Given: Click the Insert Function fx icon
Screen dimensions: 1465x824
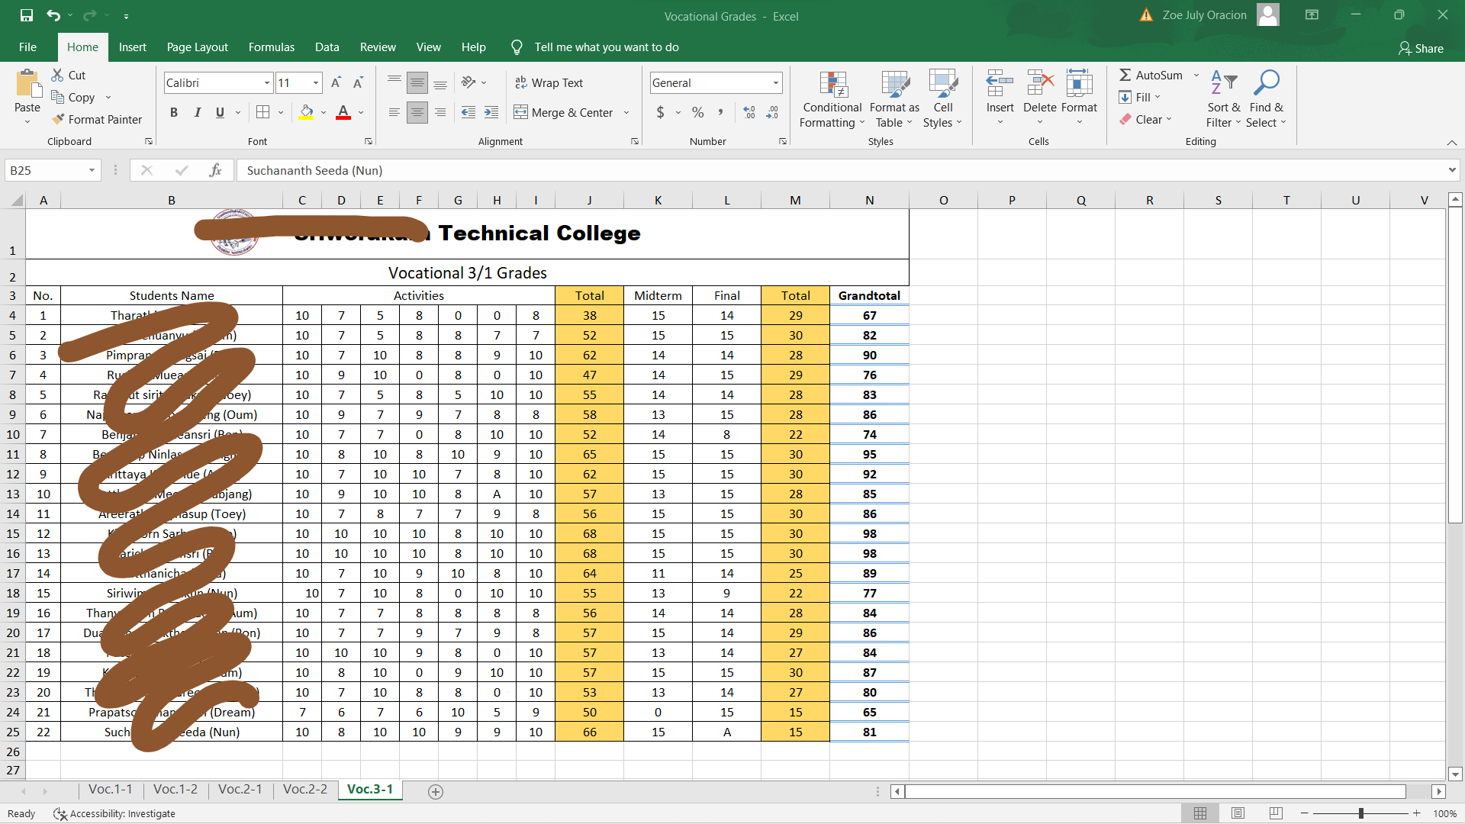Looking at the screenshot, I should [x=215, y=170].
